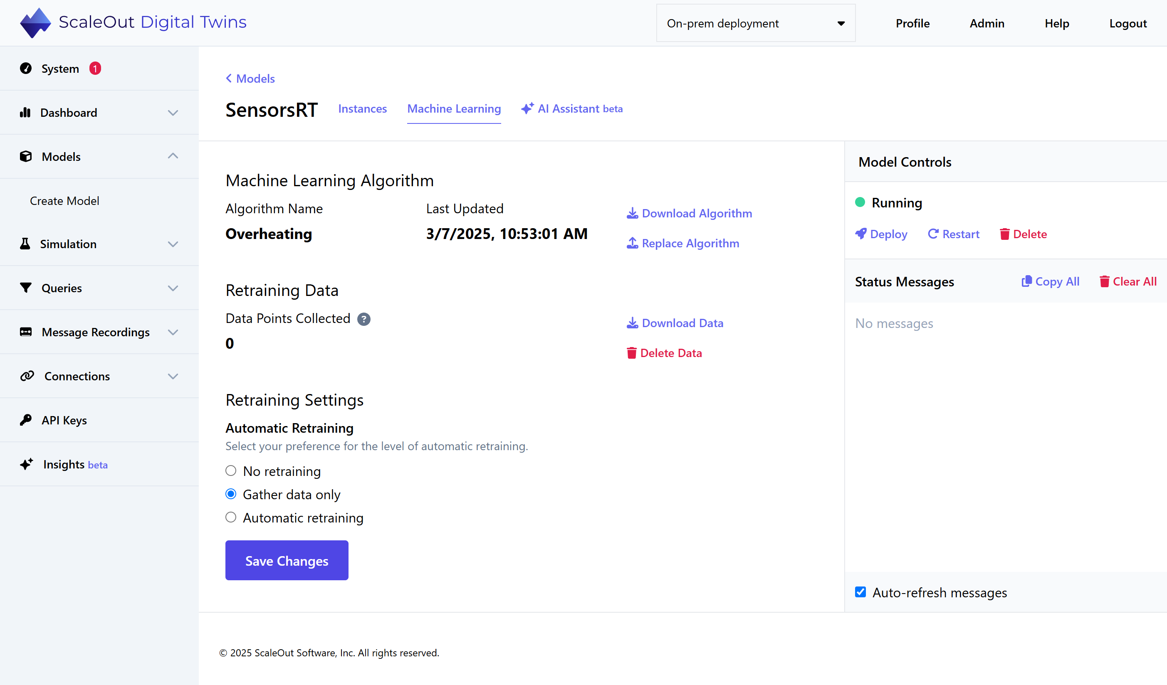Click the Restart circular arrow icon
Image resolution: width=1167 pixels, height=685 pixels.
tap(933, 234)
